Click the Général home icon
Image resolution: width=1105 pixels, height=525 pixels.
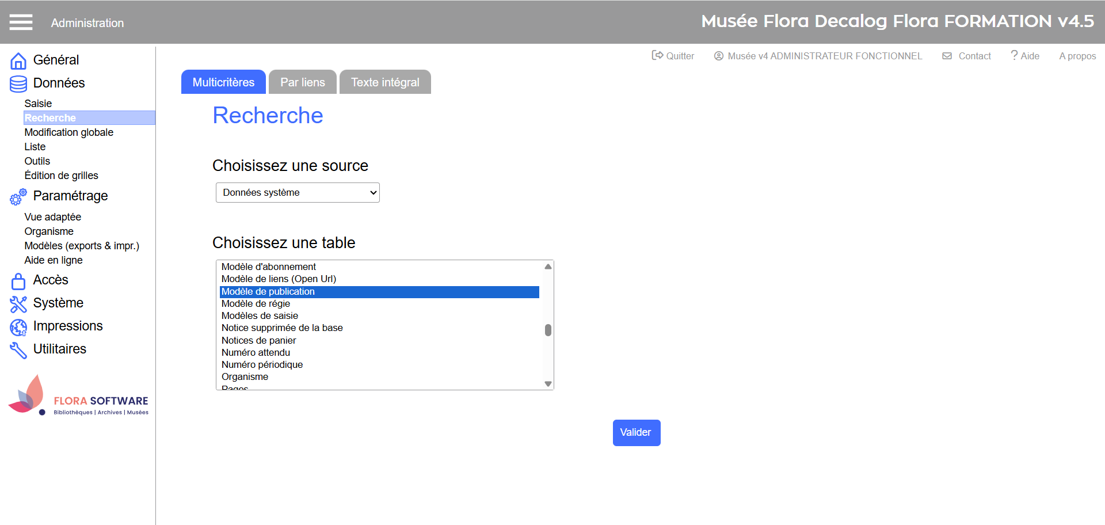pos(18,60)
